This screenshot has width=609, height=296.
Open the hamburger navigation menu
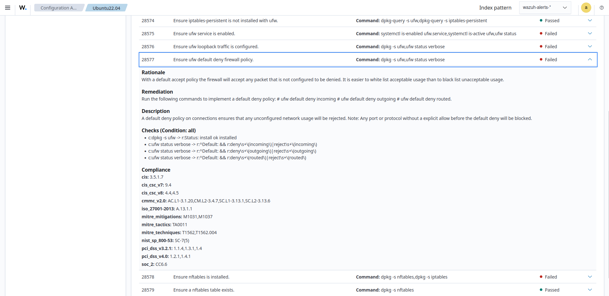tap(8, 8)
